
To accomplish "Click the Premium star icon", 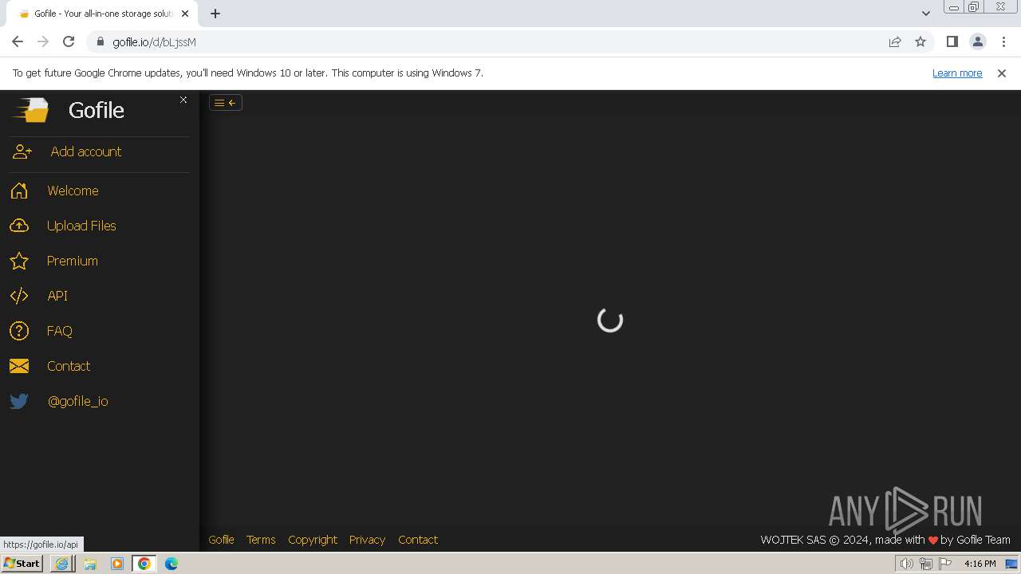I will (x=19, y=261).
